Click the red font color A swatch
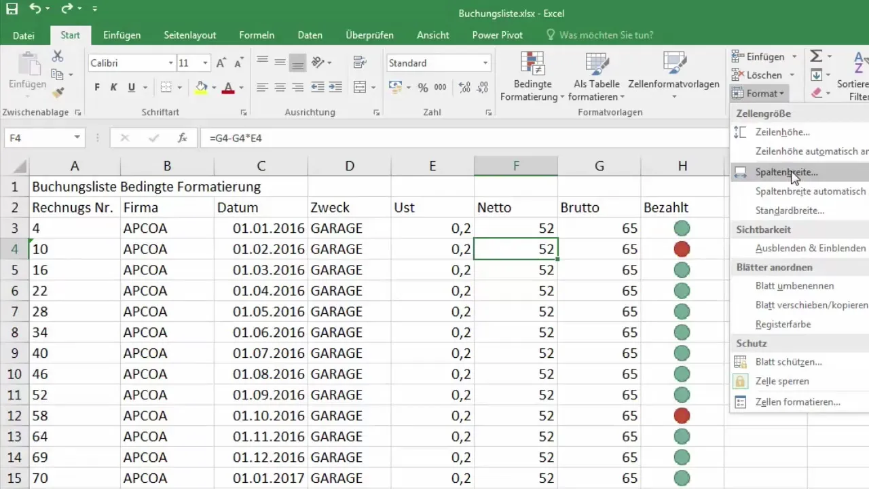This screenshot has height=489, width=869. coord(227,87)
